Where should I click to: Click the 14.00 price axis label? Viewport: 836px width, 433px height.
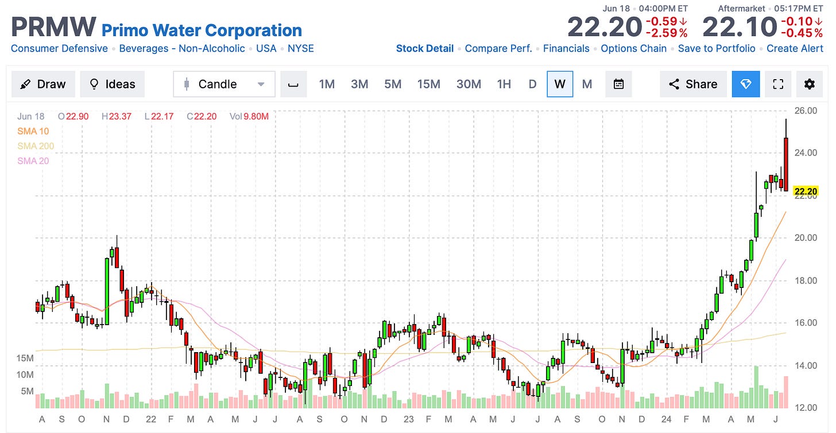pos(806,365)
